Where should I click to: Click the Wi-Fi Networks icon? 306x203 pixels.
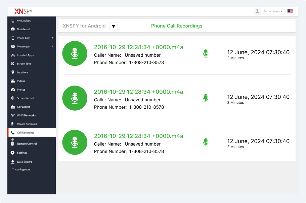(x=13, y=115)
